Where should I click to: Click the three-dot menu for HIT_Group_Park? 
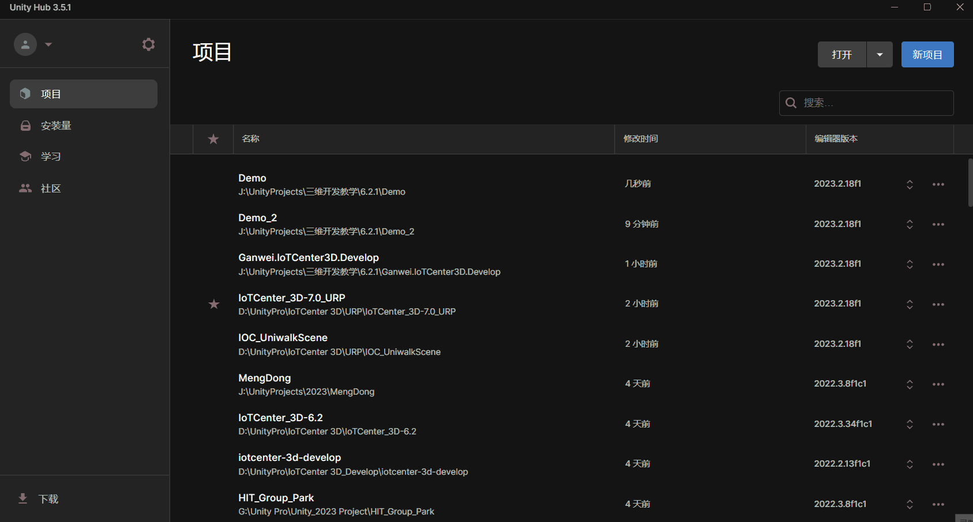[938, 504]
